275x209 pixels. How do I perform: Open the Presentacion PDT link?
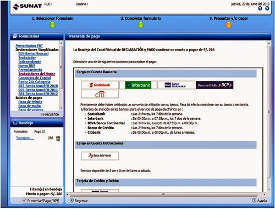coord(29,46)
